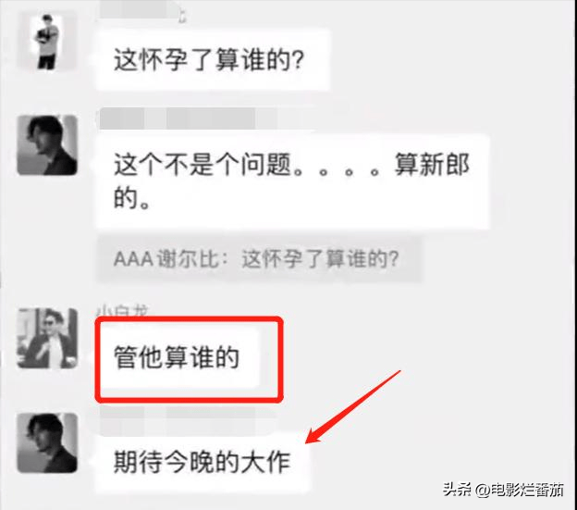Select the message line 这个不是个问题。。。。算新郎
577x510 pixels.
click(x=291, y=165)
